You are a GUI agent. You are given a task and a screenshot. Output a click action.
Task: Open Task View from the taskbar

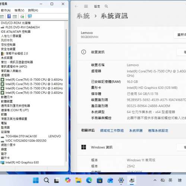tap(57, 180)
